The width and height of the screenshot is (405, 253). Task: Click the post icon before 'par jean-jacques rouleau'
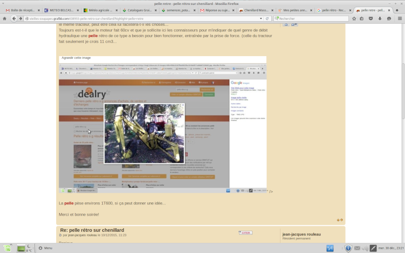pos(60,235)
